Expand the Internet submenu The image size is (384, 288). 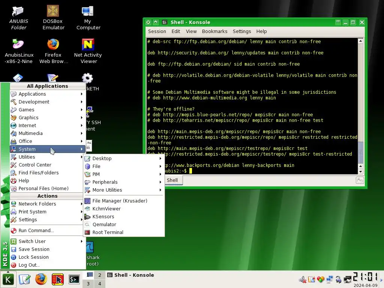(47, 125)
